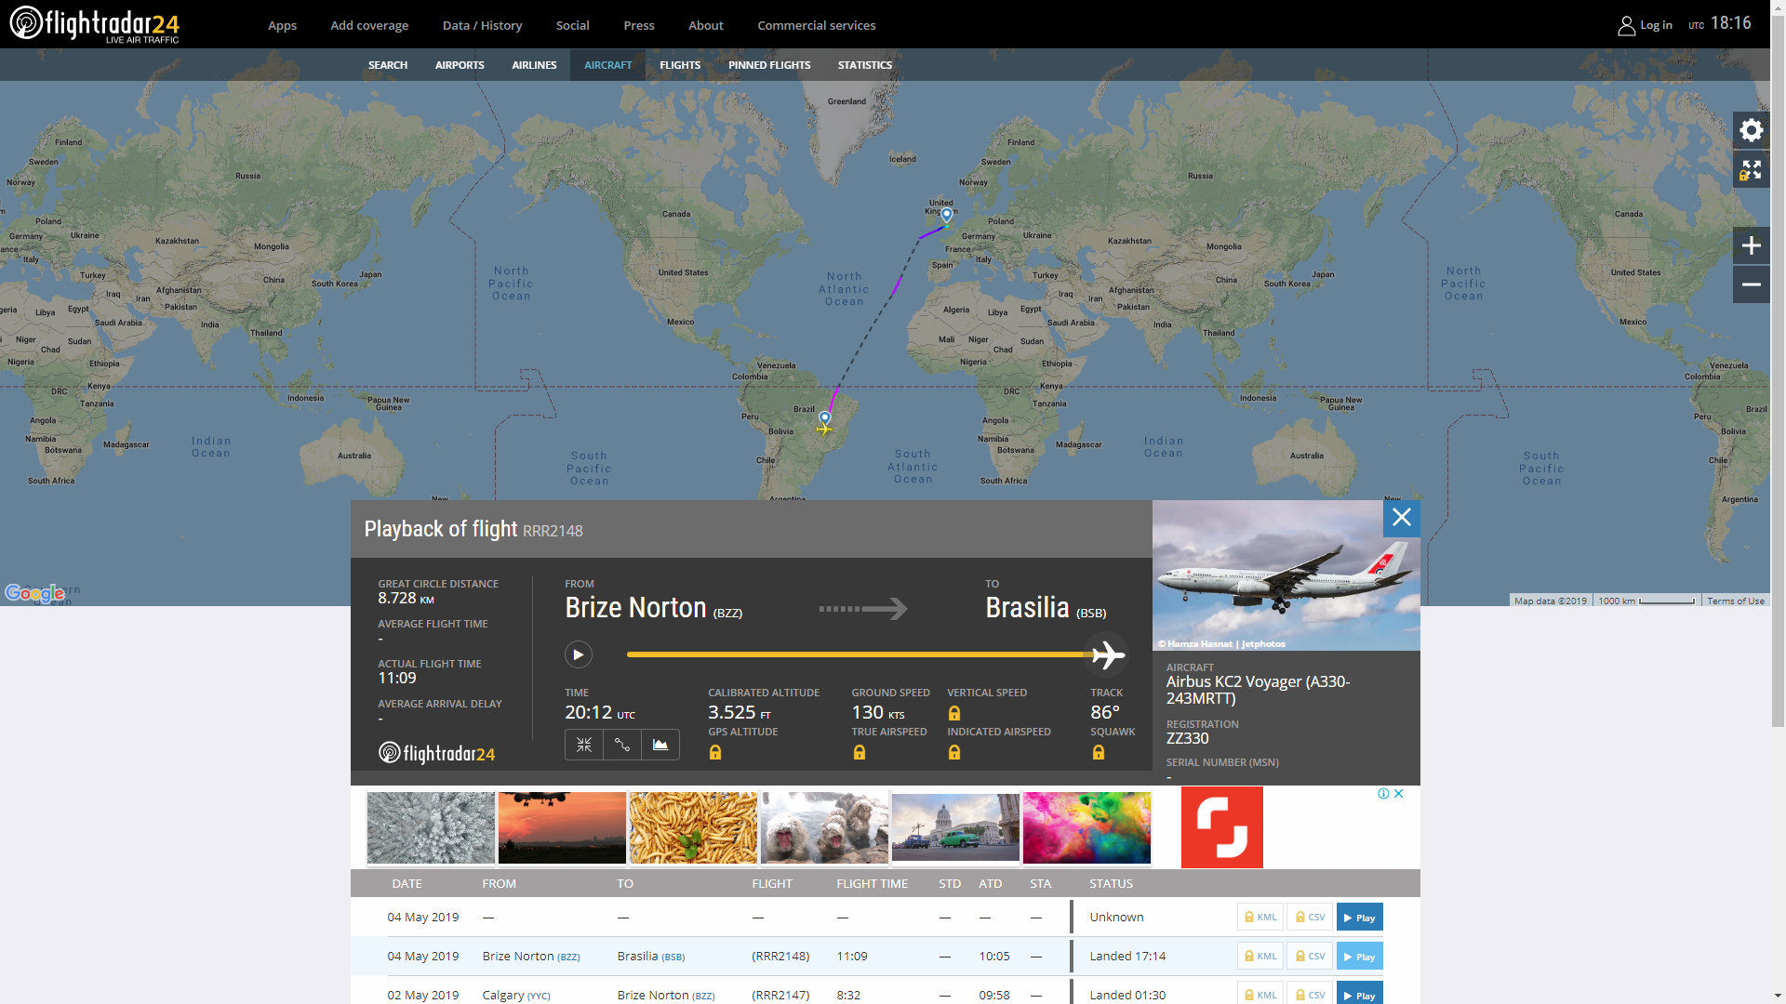
Task: Toggle fullscreen map view icon
Action: [x=1751, y=170]
